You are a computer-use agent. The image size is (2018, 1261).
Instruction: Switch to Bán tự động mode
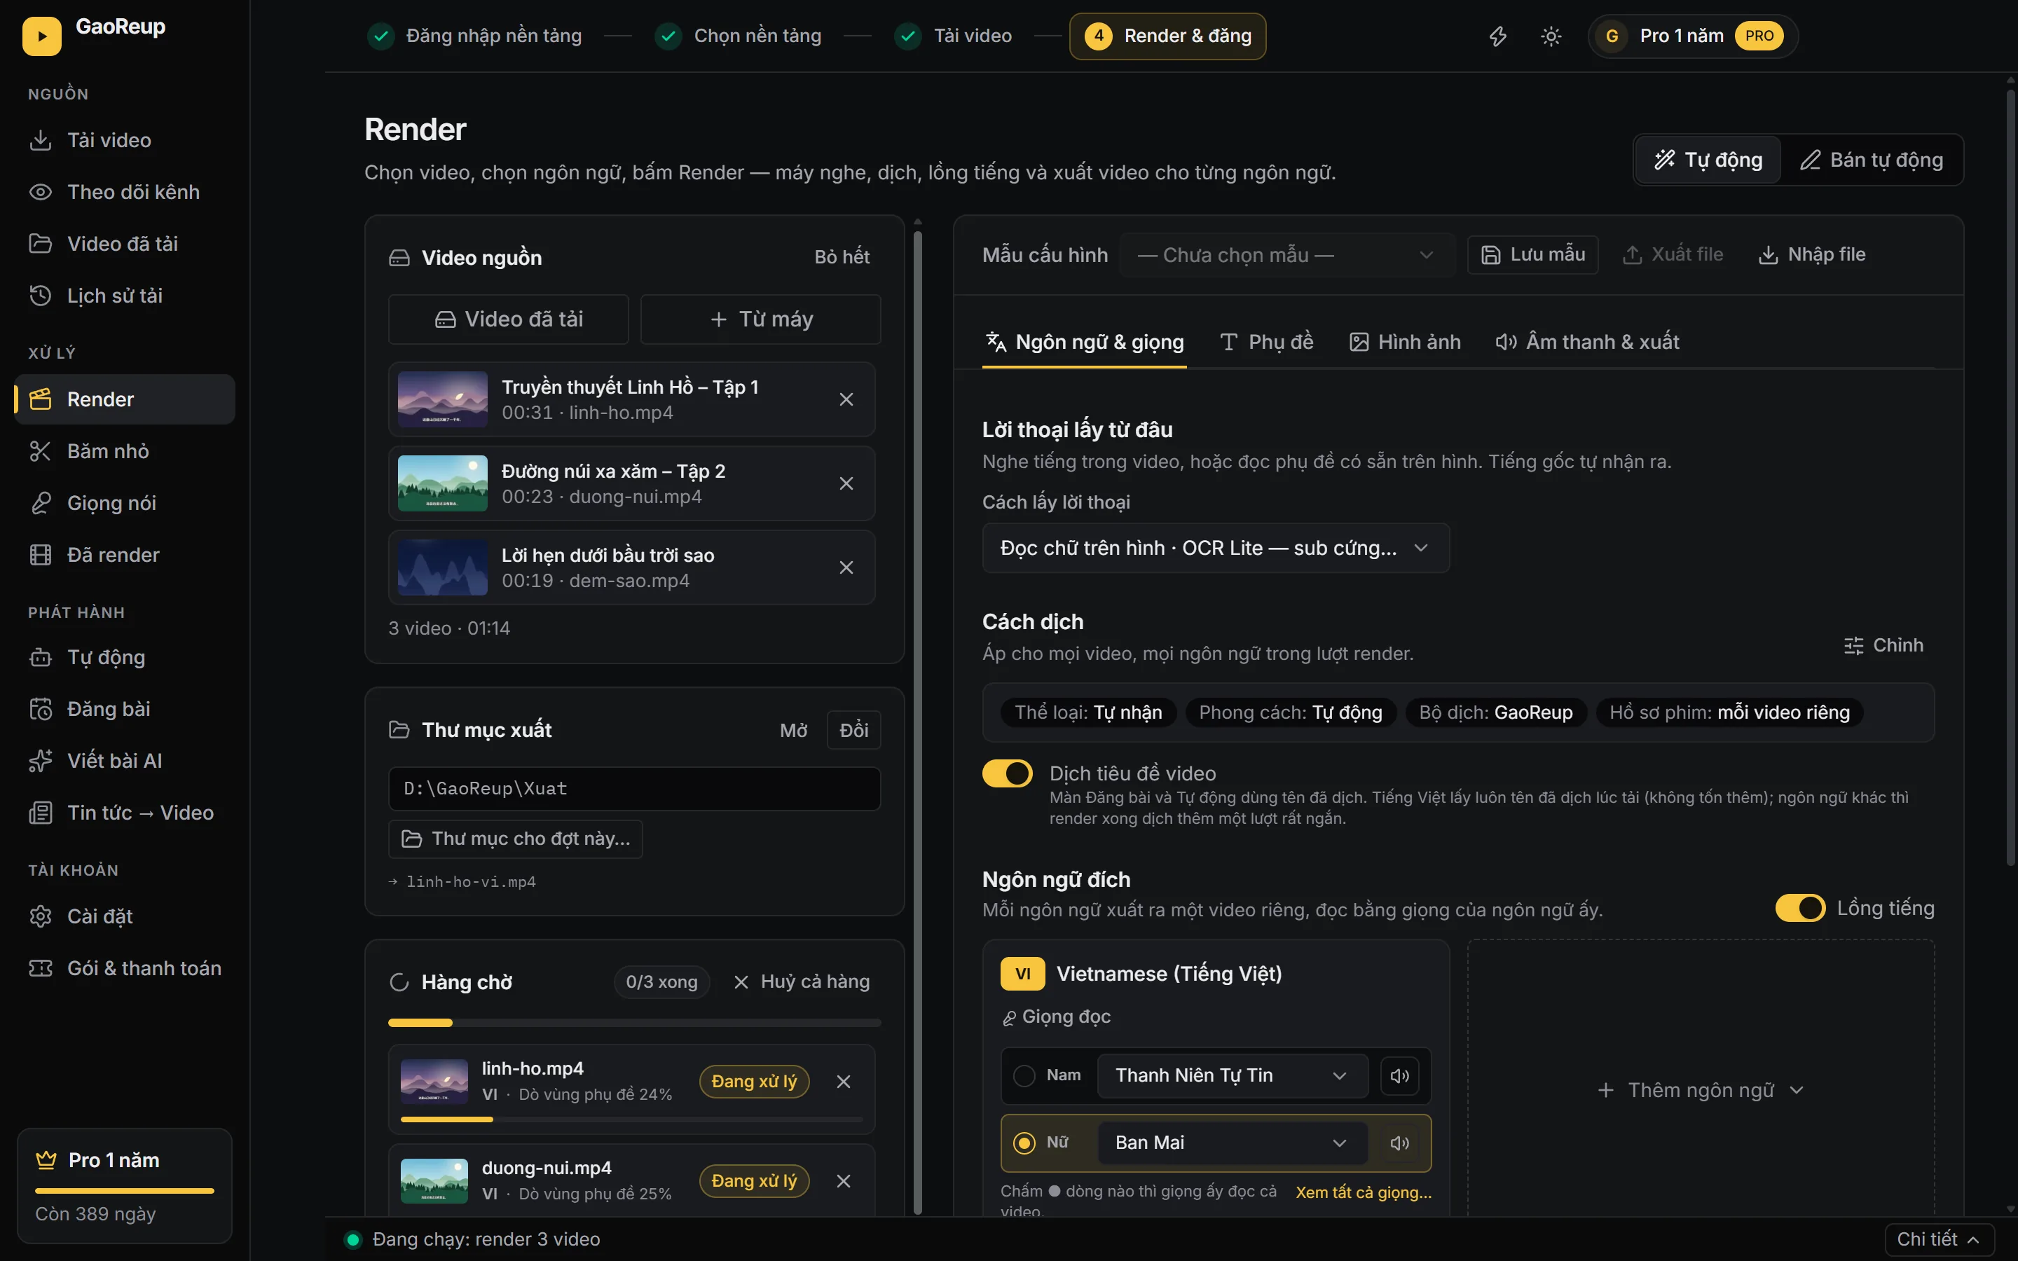1872,160
